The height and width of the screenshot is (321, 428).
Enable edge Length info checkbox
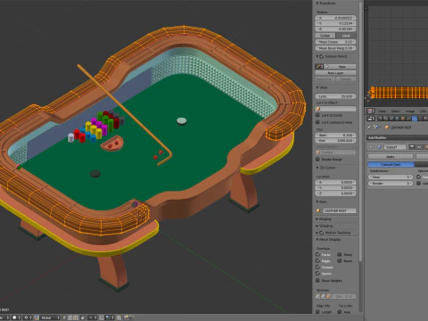317,312
